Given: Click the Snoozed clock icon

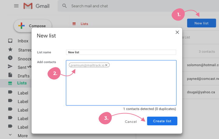Looking at the screenshot, I should pos(10,58).
